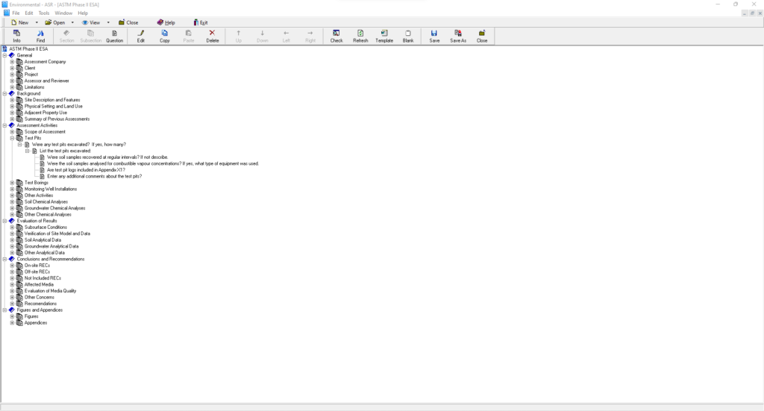764x411 pixels.
Task: Expand the Test Borings tree node
Action: tap(12, 183)
